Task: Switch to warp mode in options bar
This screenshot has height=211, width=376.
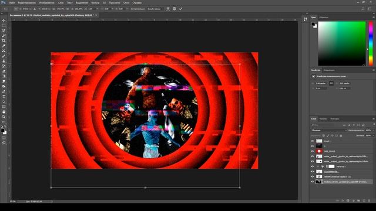Action: click(x=168, y=9)
